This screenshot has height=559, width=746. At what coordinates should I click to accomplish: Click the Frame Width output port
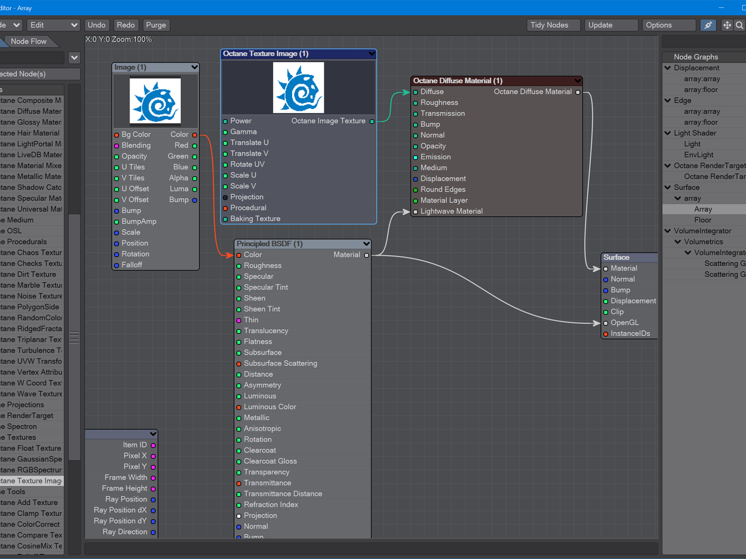153,478
